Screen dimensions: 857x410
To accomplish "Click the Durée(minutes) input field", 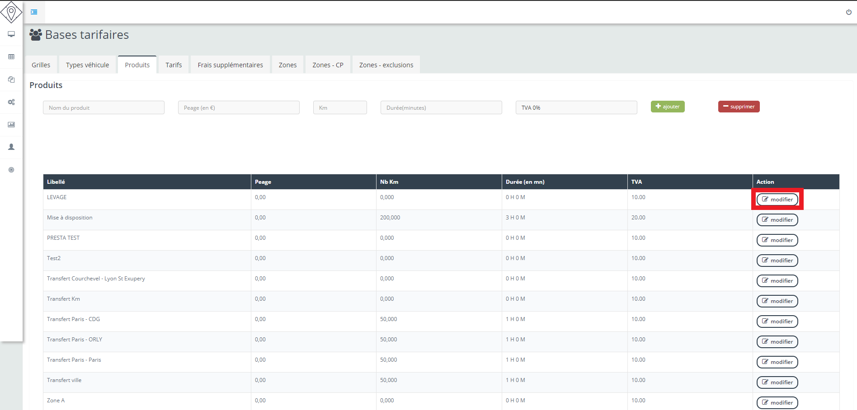I will coord(441,107).
